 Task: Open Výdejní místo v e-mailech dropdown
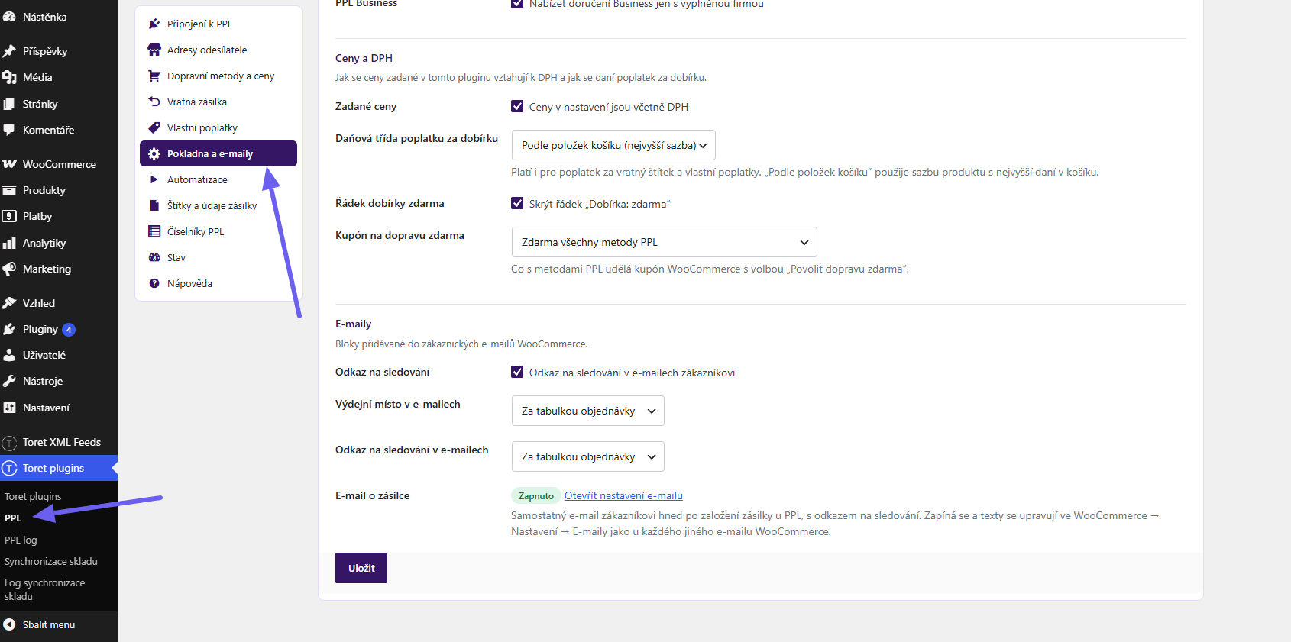click(587, 411)
